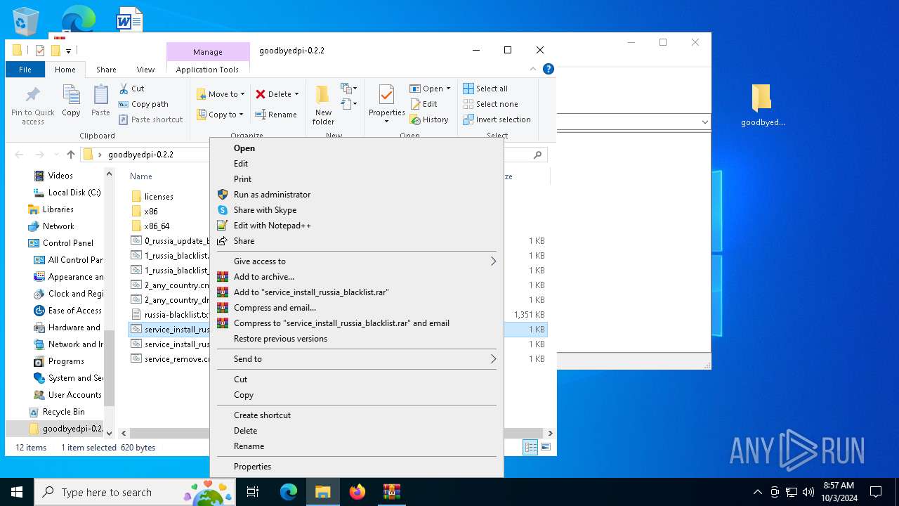This screenshot has height=506, width=899.
Task: Click Select none in ribbon
Action: (490, 104)
